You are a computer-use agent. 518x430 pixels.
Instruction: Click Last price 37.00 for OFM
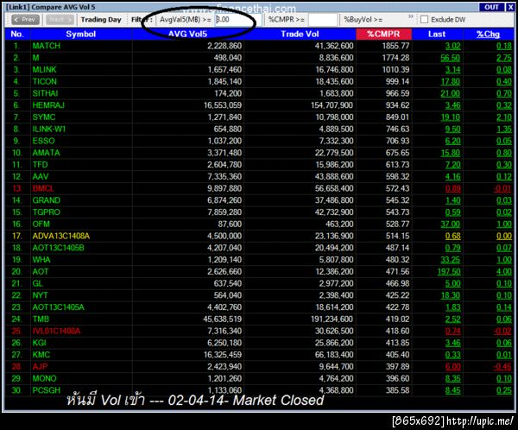tap(451, 224)
